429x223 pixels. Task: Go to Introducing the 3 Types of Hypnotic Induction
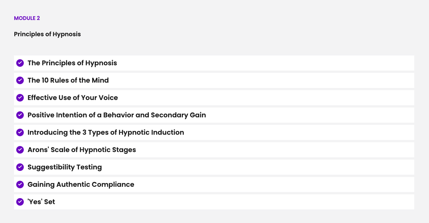coord(106,132)
